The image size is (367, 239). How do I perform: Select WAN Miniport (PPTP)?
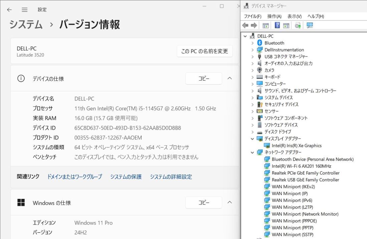[293, 228]
